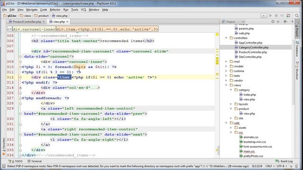Fold the carousel-inner div at line 309
The width and height of the screenshot is (303, 170).
[x=20, y=62]
